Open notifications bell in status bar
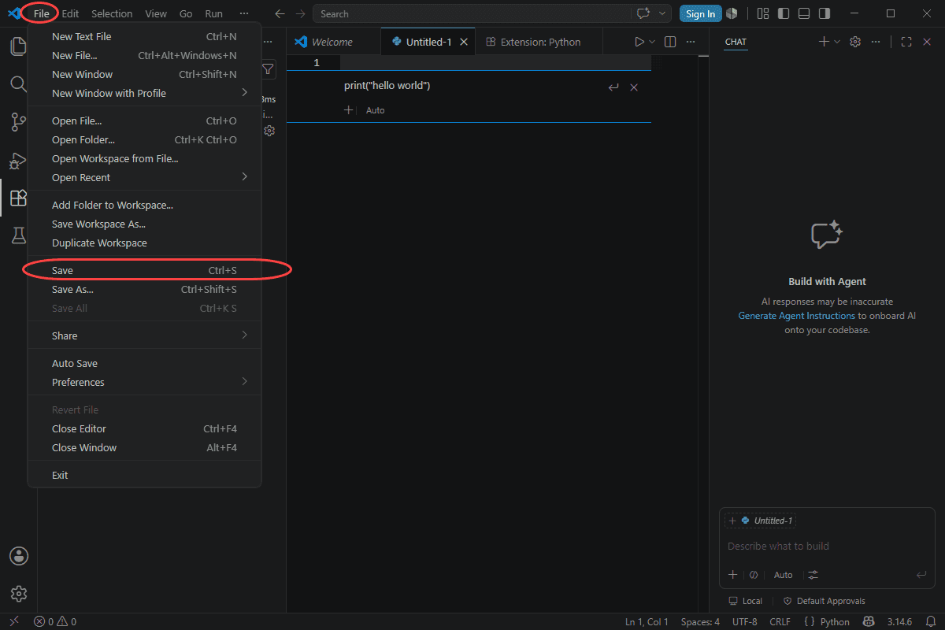The image size is (945, 630). pyautogui.click(x=930, y=621)
